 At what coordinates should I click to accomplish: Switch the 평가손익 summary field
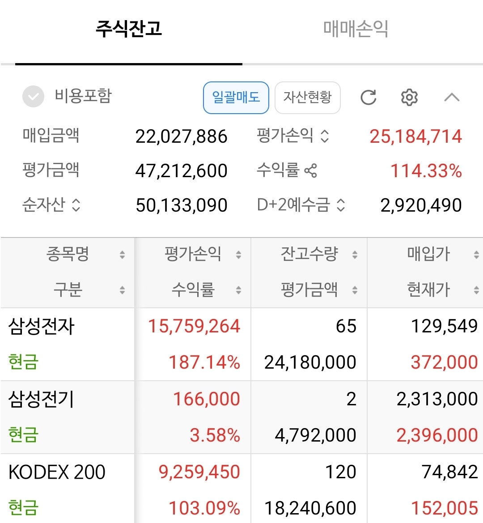click(x=325, y=136)
